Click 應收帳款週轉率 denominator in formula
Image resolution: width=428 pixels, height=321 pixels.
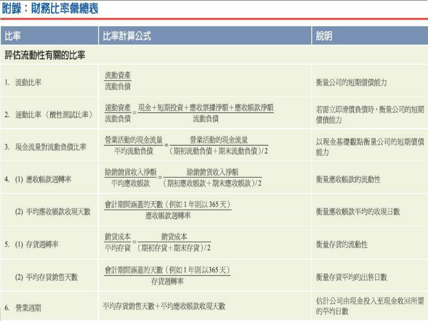(168, 216)
